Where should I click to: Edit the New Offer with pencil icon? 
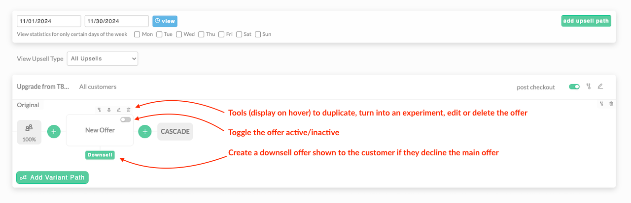[119, 110]
